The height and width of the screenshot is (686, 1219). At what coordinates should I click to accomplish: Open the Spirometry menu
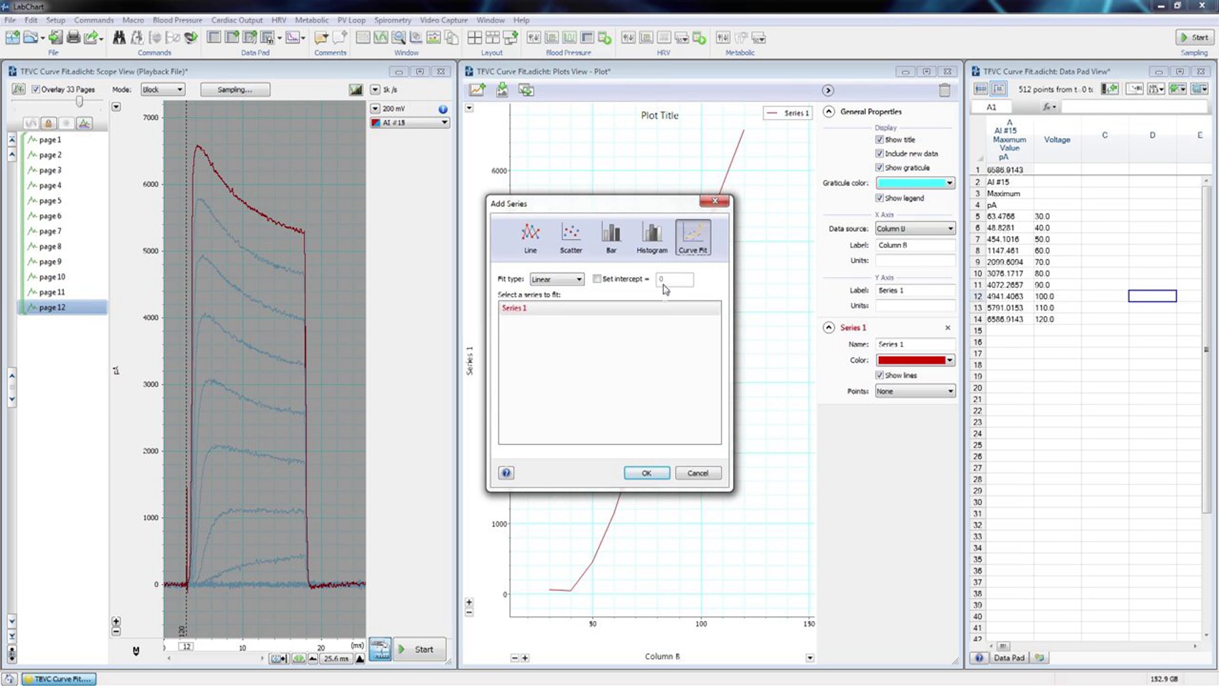coord(392,20)
